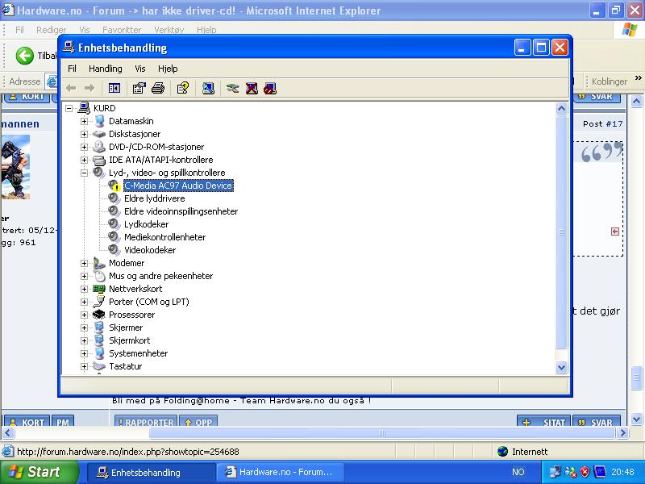This screenshot has height=484, width=645.
Task: Expand the Modemer node
Action: 85,264
